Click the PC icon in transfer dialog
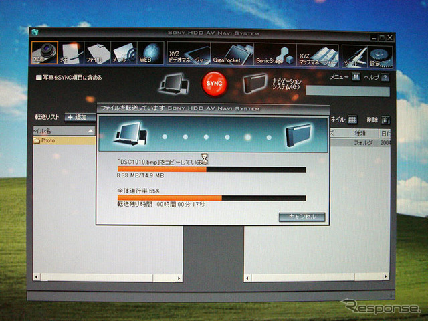The height and width of the screenshot is (321, 428). click(130, 134)
